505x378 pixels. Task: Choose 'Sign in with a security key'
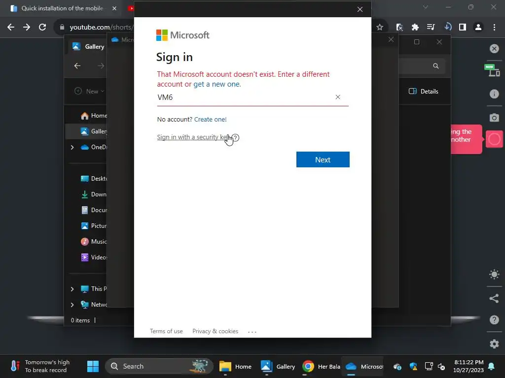tap(193, 137)
